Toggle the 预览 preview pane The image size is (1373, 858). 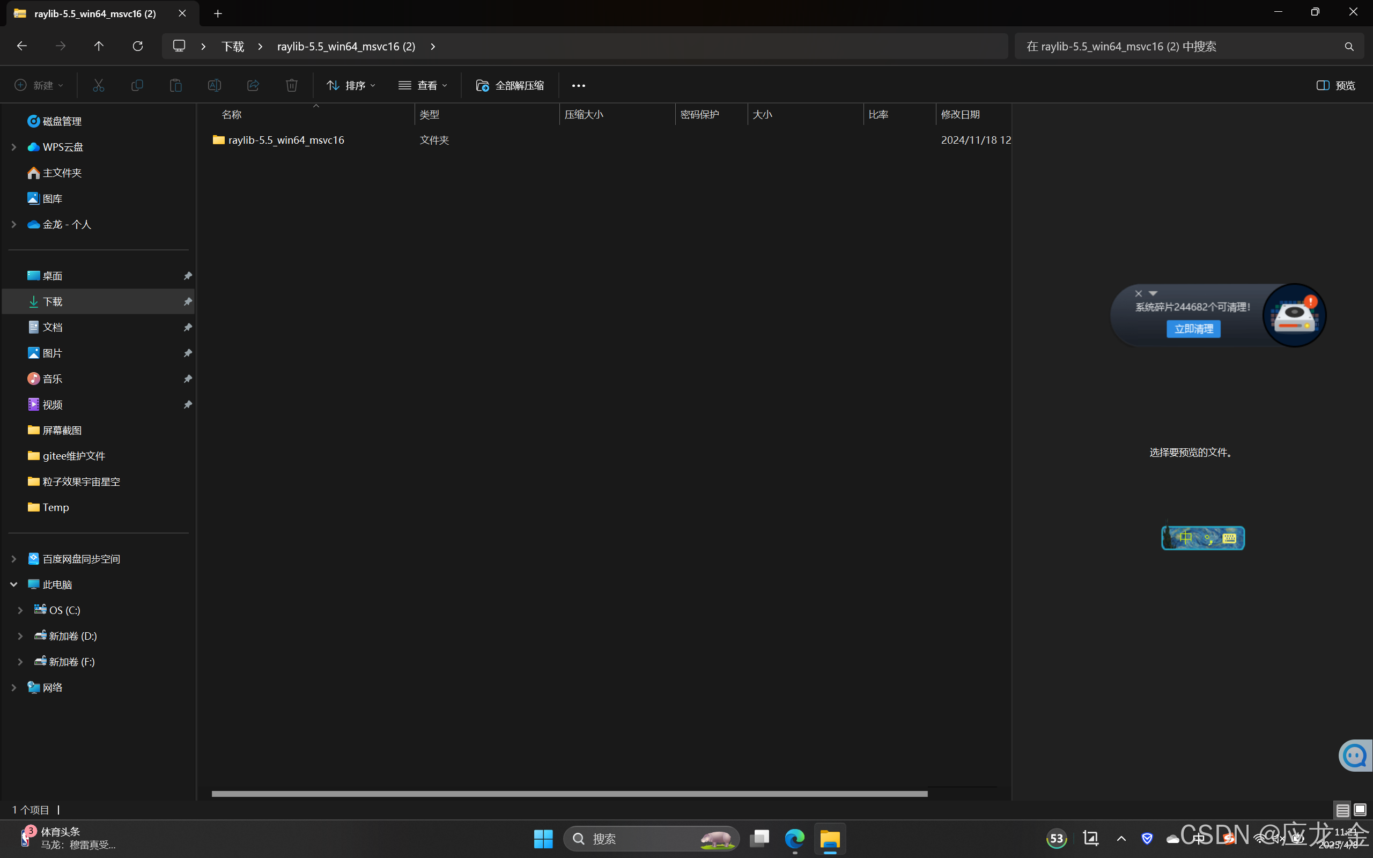click(x=1335, y=85)
